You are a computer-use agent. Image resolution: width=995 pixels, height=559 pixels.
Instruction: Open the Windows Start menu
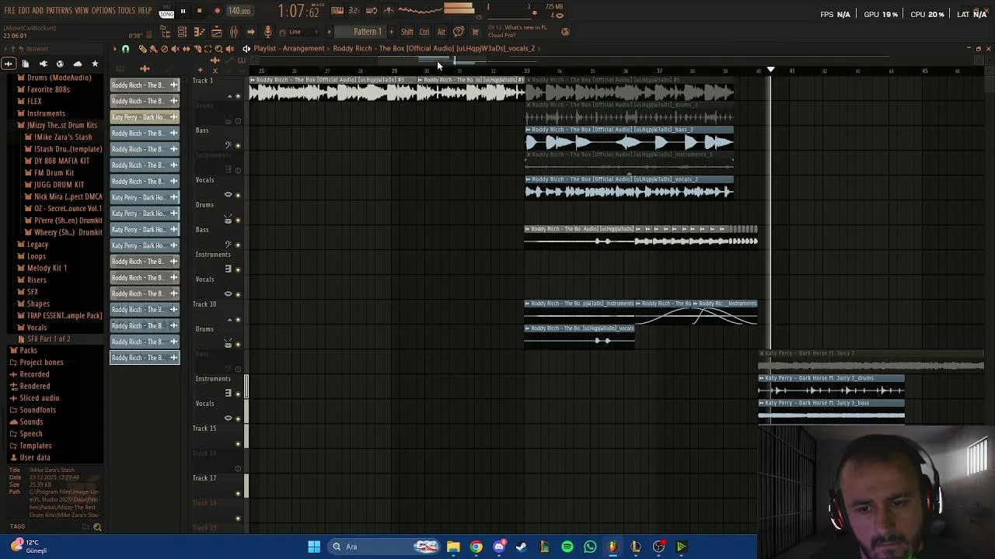click(314, 547)
